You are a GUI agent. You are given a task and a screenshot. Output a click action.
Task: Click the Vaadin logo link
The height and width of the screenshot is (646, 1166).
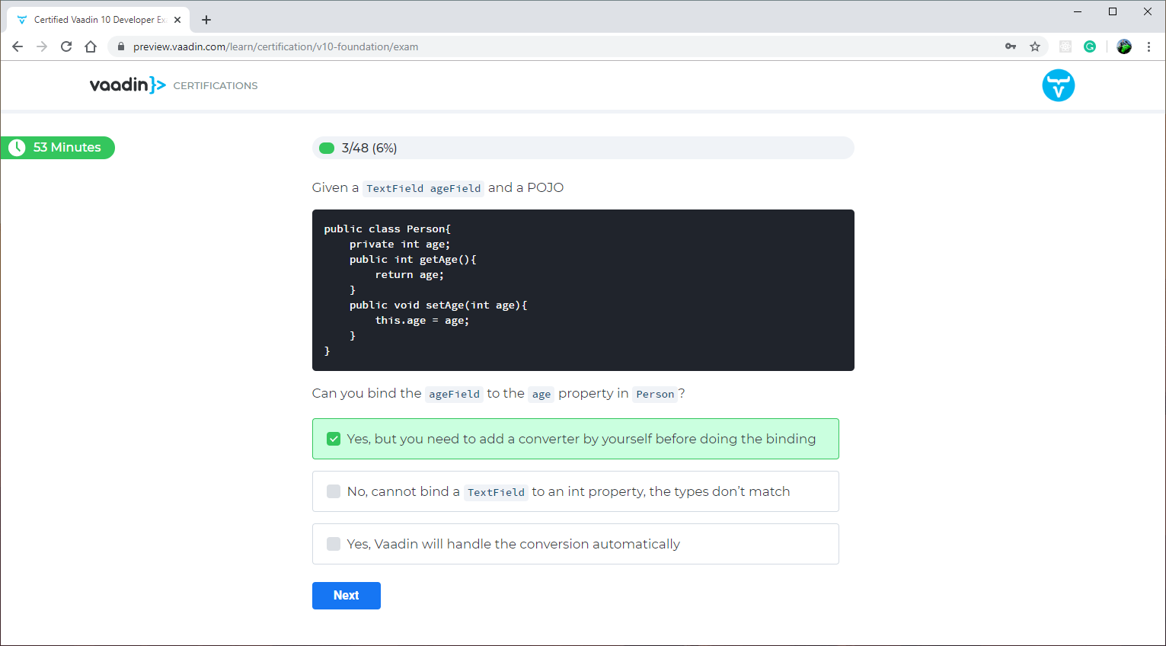127,85
